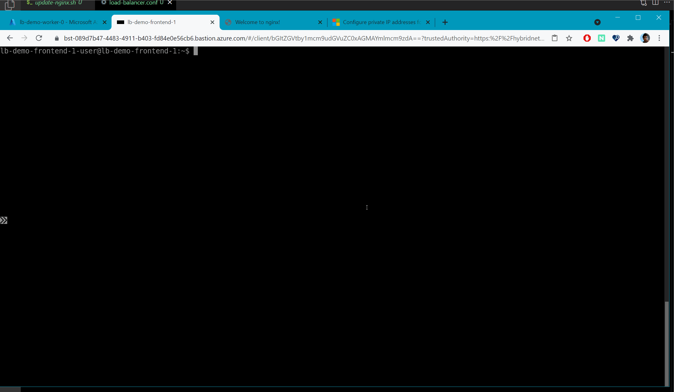The image size is (674, 392).
Task: Close load-balancer.conf tab in VS Code
Action: (170, 3)
